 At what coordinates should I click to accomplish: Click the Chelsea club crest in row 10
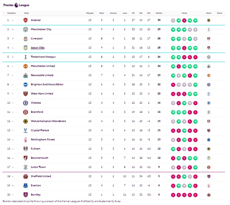pyautogui.click(x=26, y=103)
